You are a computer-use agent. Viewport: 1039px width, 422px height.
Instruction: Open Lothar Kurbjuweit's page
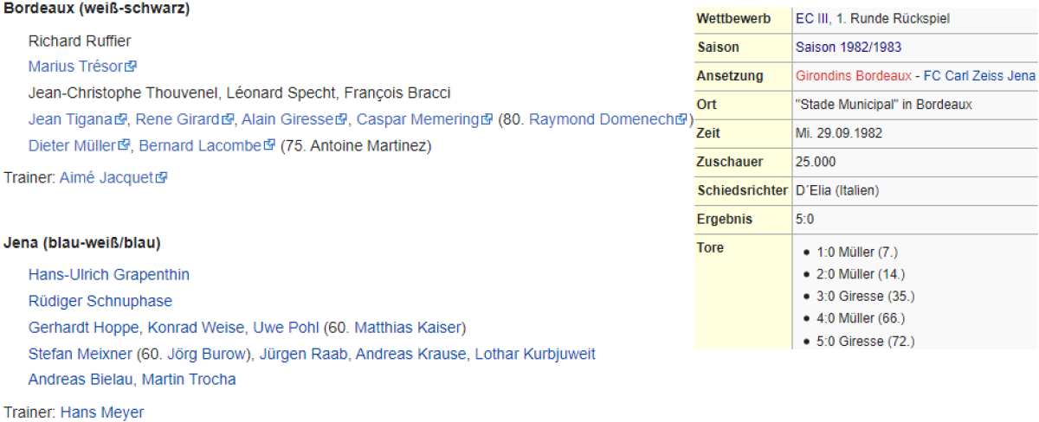(x=535, y=354)
